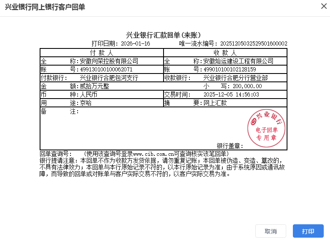Image resolution: width=330 pixels, height=241 pixels.
Task: Click the numeric amount 200,000.00
Action: 247,86
